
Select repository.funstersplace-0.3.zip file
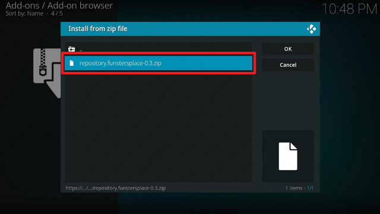point(159,63)
